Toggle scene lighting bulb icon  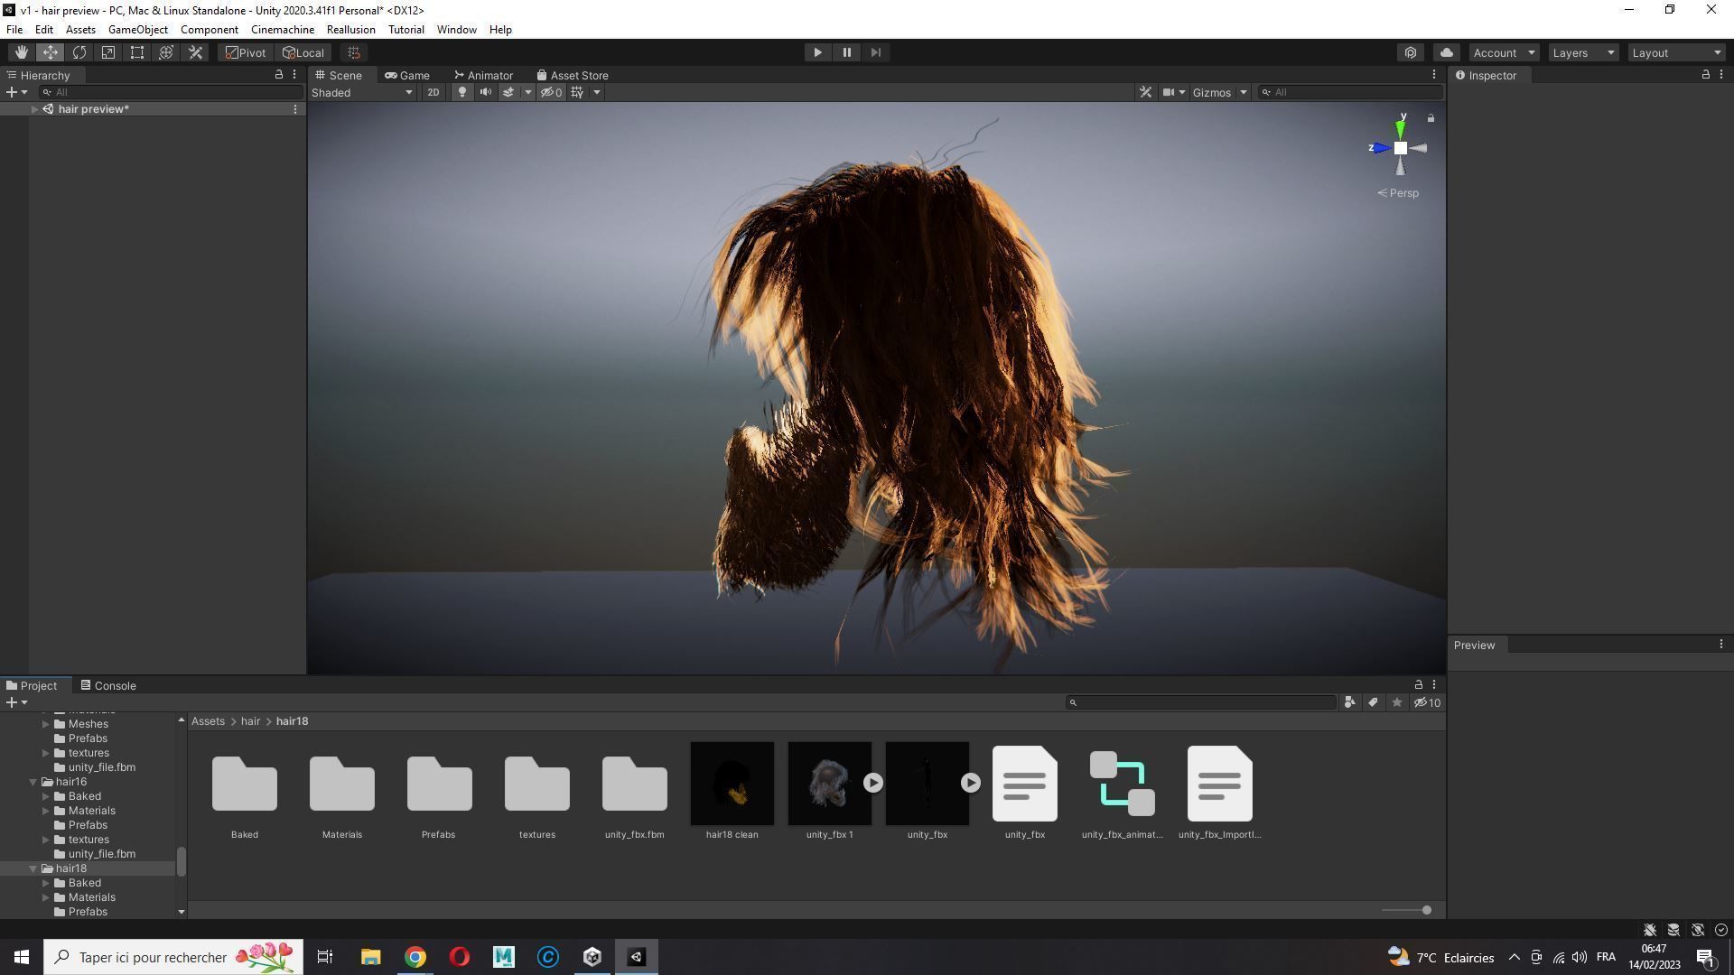click(462, 92)
